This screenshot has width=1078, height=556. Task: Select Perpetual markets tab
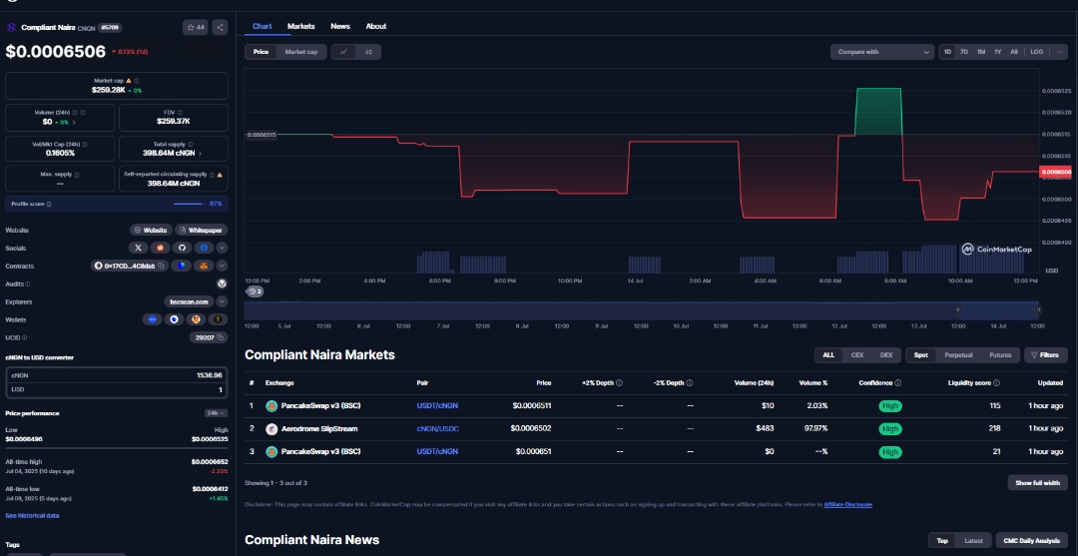957,355
